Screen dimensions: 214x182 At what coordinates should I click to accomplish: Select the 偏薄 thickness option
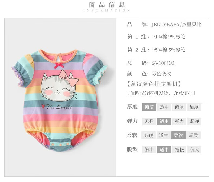(149, 107)
